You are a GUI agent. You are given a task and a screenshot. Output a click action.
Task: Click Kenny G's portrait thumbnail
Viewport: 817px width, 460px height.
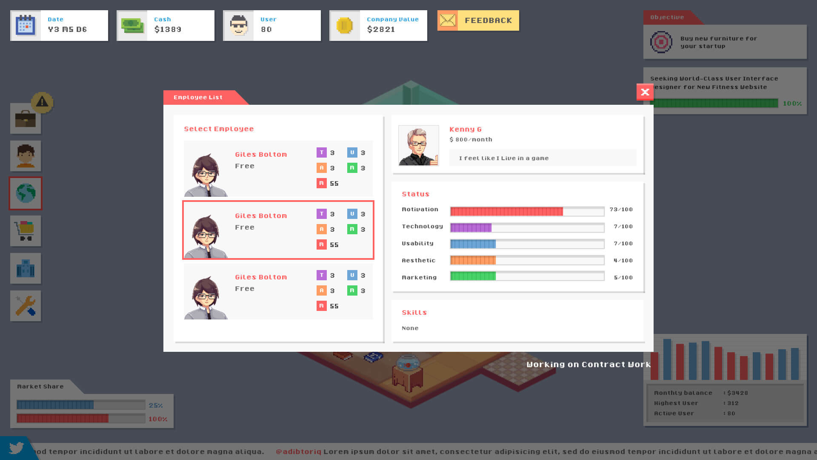pos(419,146)
